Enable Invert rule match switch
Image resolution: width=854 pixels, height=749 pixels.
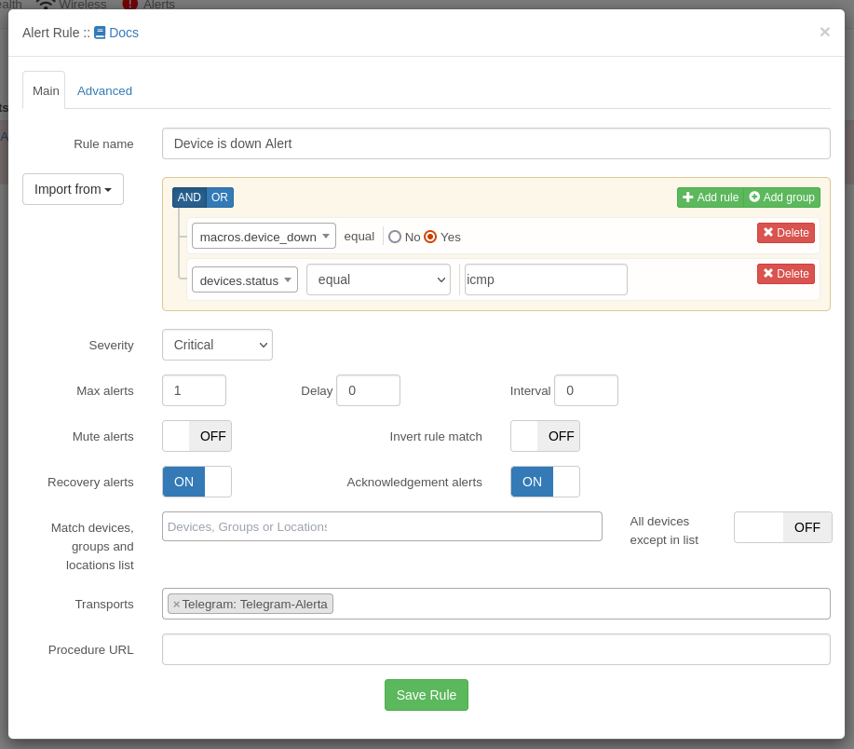coord(545,436)
